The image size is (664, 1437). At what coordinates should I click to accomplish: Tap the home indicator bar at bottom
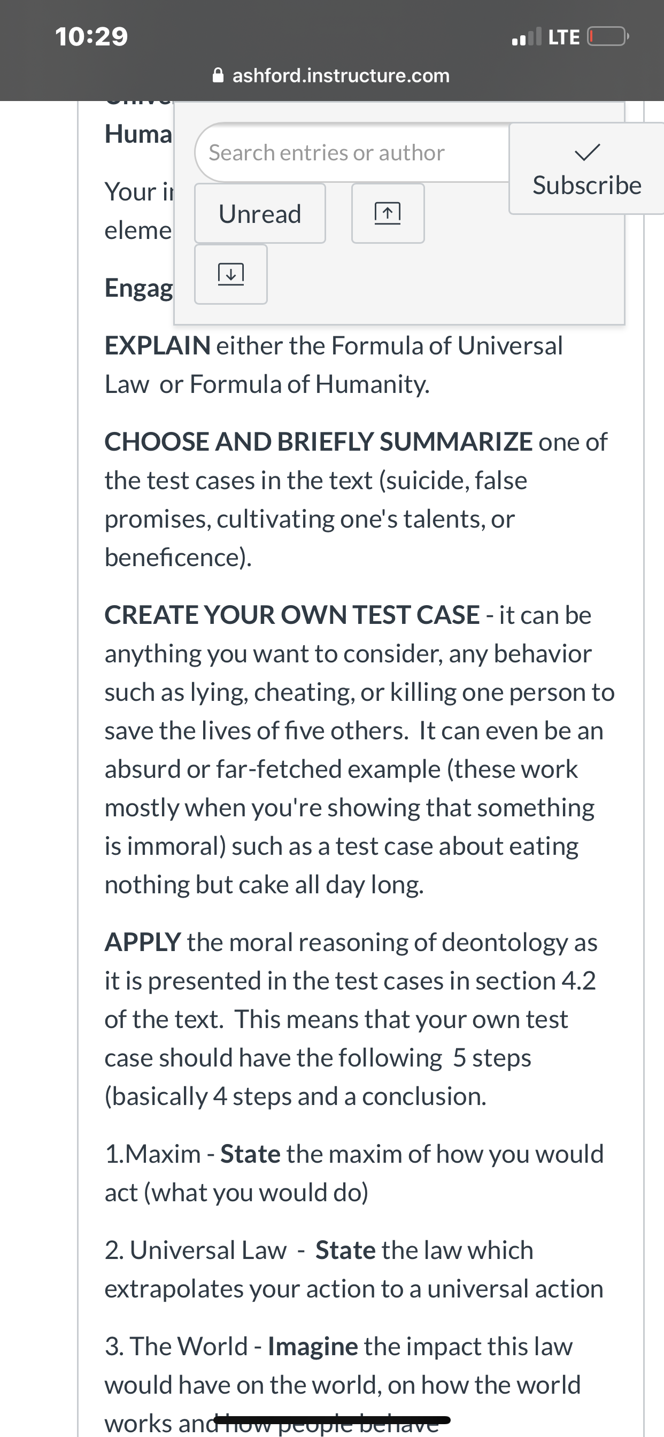332,1420
